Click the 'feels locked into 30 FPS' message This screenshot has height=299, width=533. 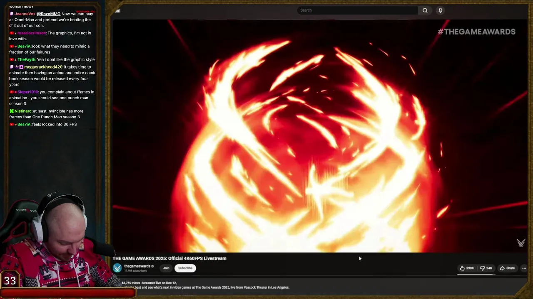tap(55, 124)
